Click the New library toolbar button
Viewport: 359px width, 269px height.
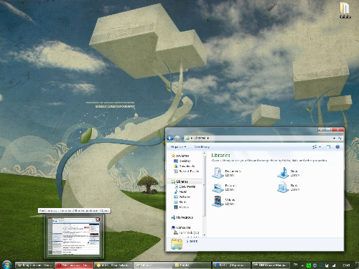[202, 147]
